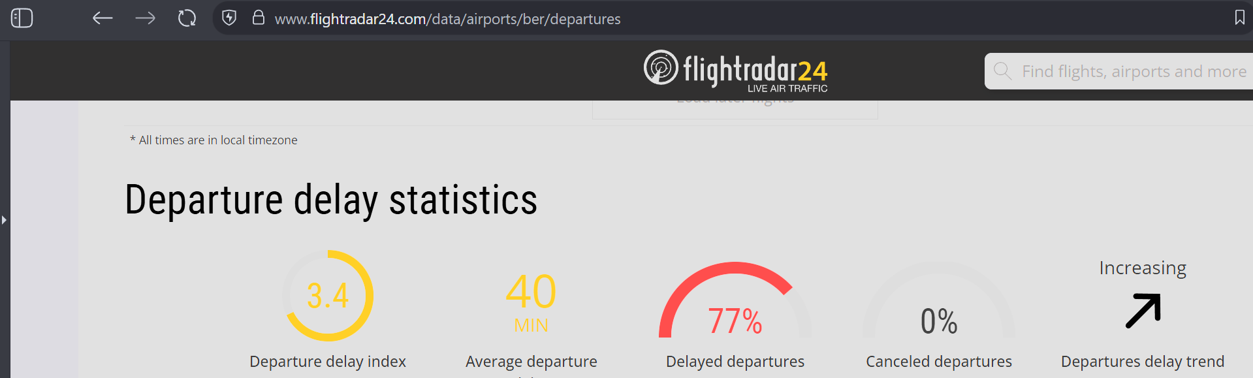
Task: Go back with the browser back arrow
Action: pyautogui.click(x=103, y=18)
